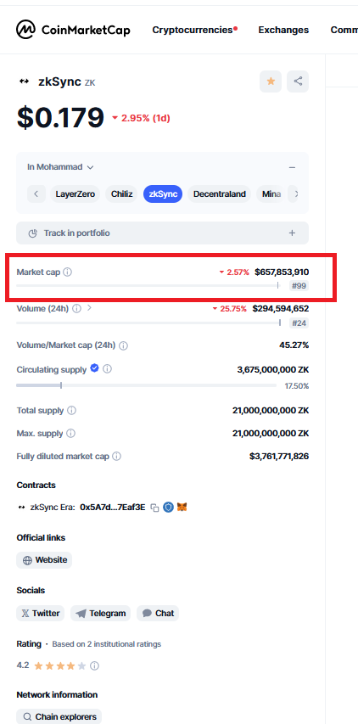Image resolution: width=358 pixels, height=724 pixels.
Task: Click the Circulating supply progress bar
Action: coord(146,385)
